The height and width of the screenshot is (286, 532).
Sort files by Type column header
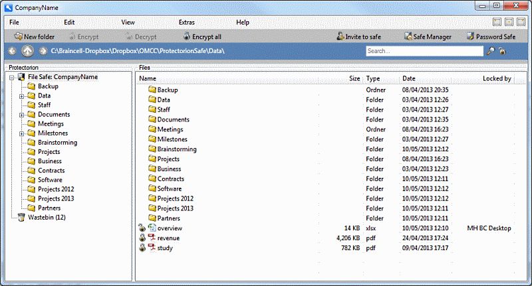(373, 78)
